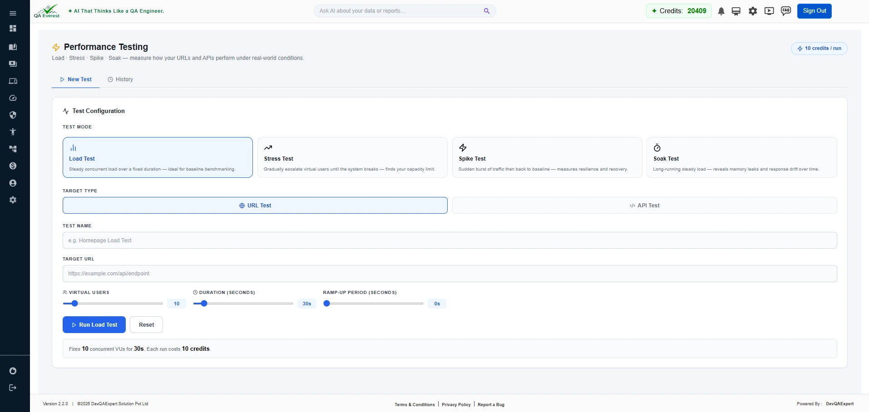Screen dimensions: 869x412
Task: Open the sidebar settings gear icon
Action: [13, 200]
